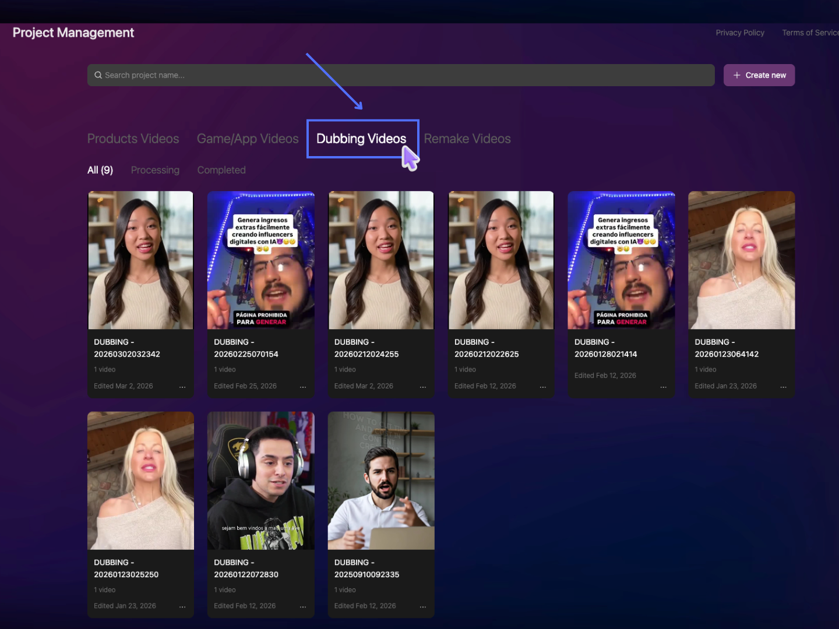
Task: Open options for project 20250910092335
Action: tap(423, 607)
